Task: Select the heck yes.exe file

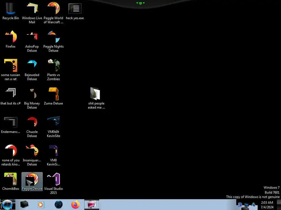Action: (x=75, y=11)
